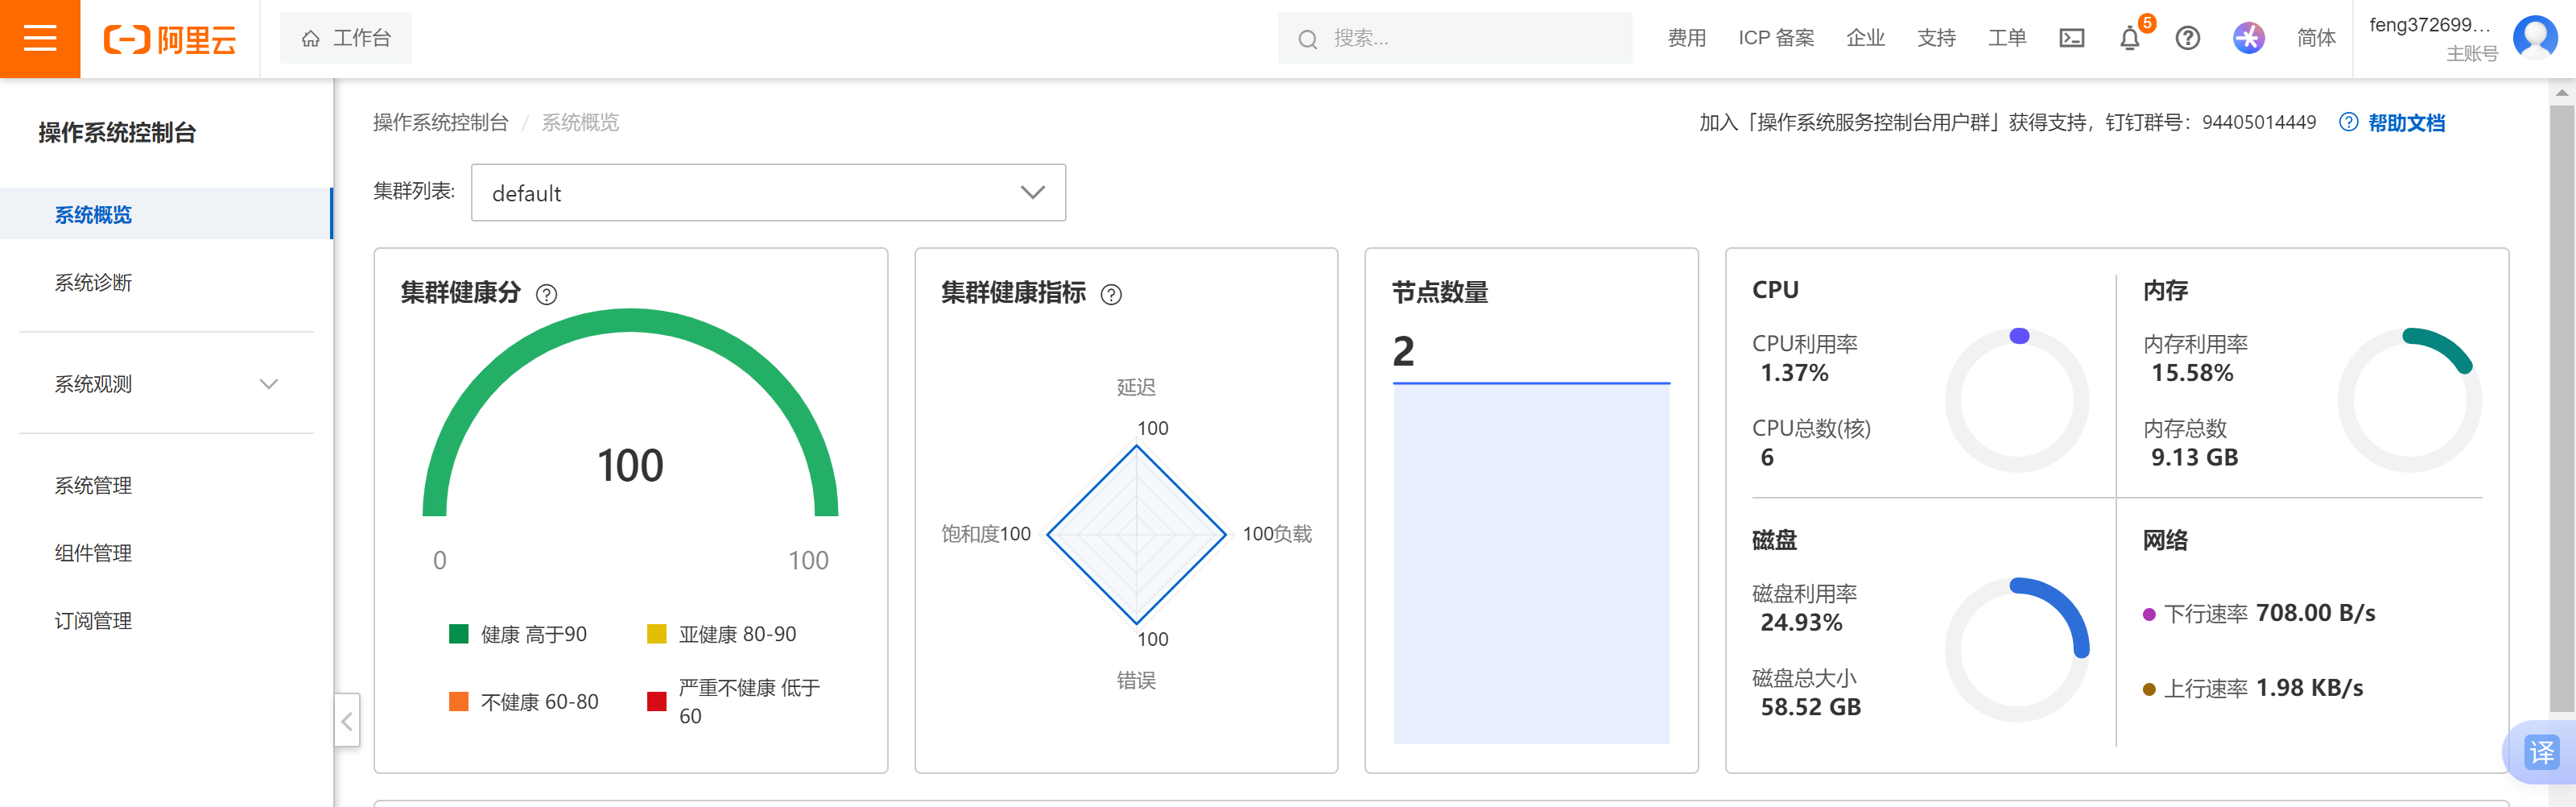Click the 15.58% memory usage value
Image resolution: width=2576 pixels, height=807 pixels.
[2192, 373]
